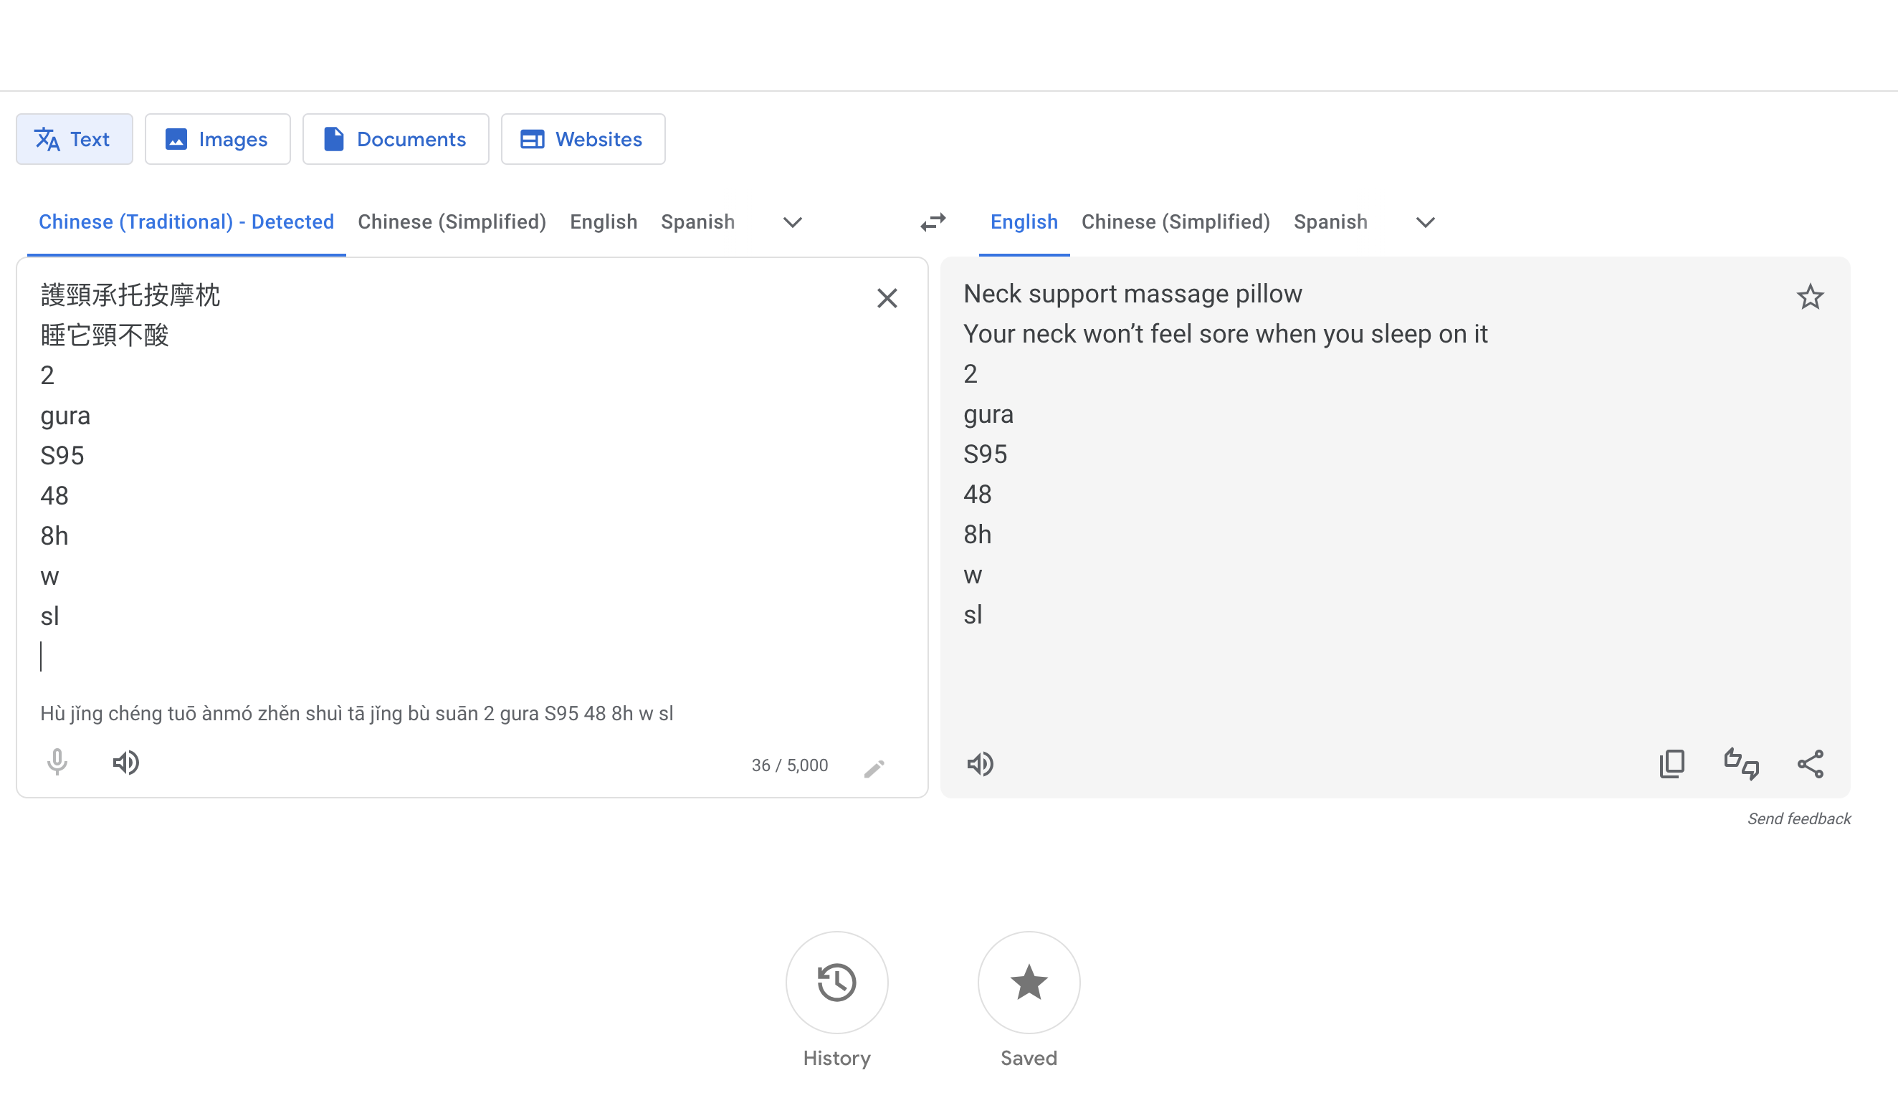
Task: Listen to the source text
Action: click(125, 763)
